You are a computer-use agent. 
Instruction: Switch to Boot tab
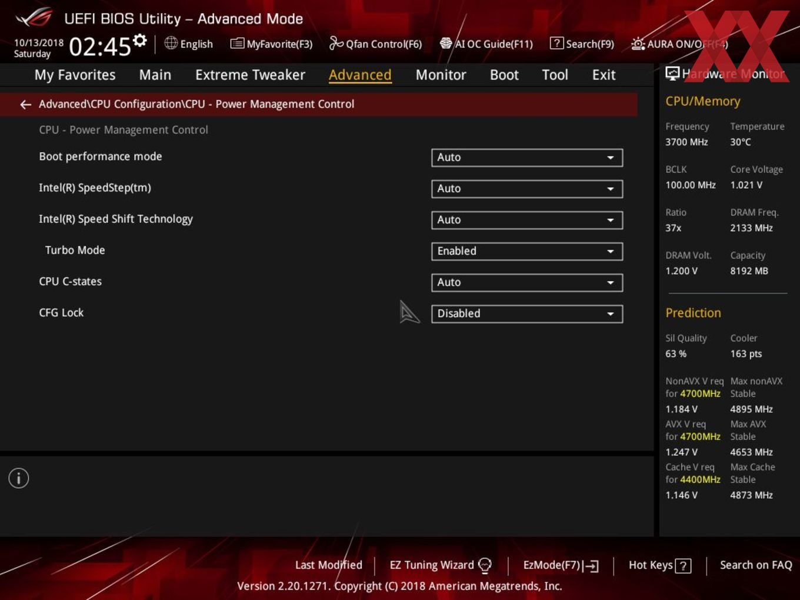click(504, 75)
